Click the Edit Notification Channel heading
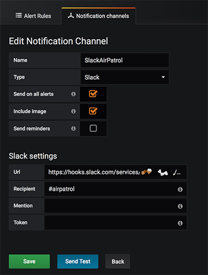Viewport: 208px width, 275px height. tap(58, 41)
